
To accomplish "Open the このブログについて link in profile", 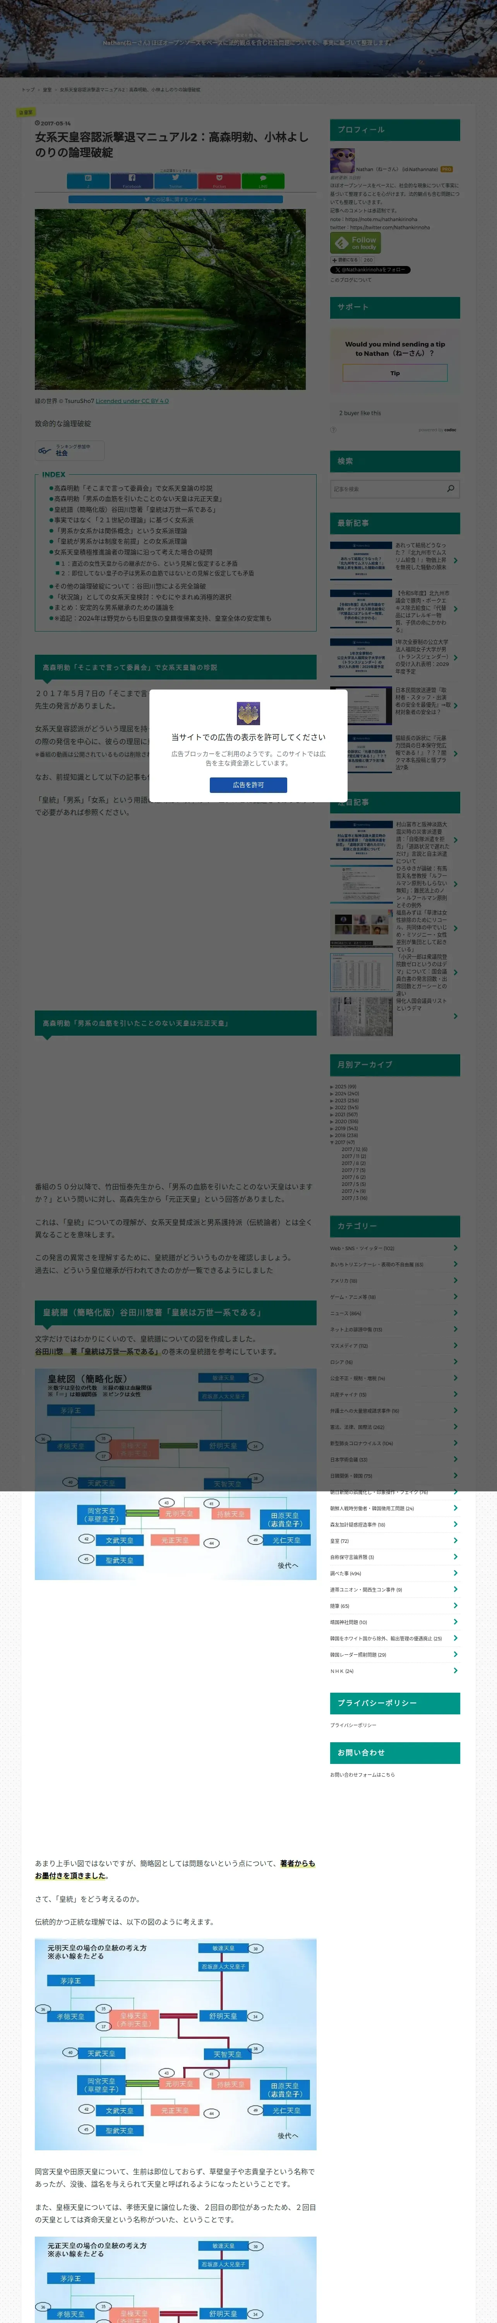I will pyautogui.click(x=351, y=280).
